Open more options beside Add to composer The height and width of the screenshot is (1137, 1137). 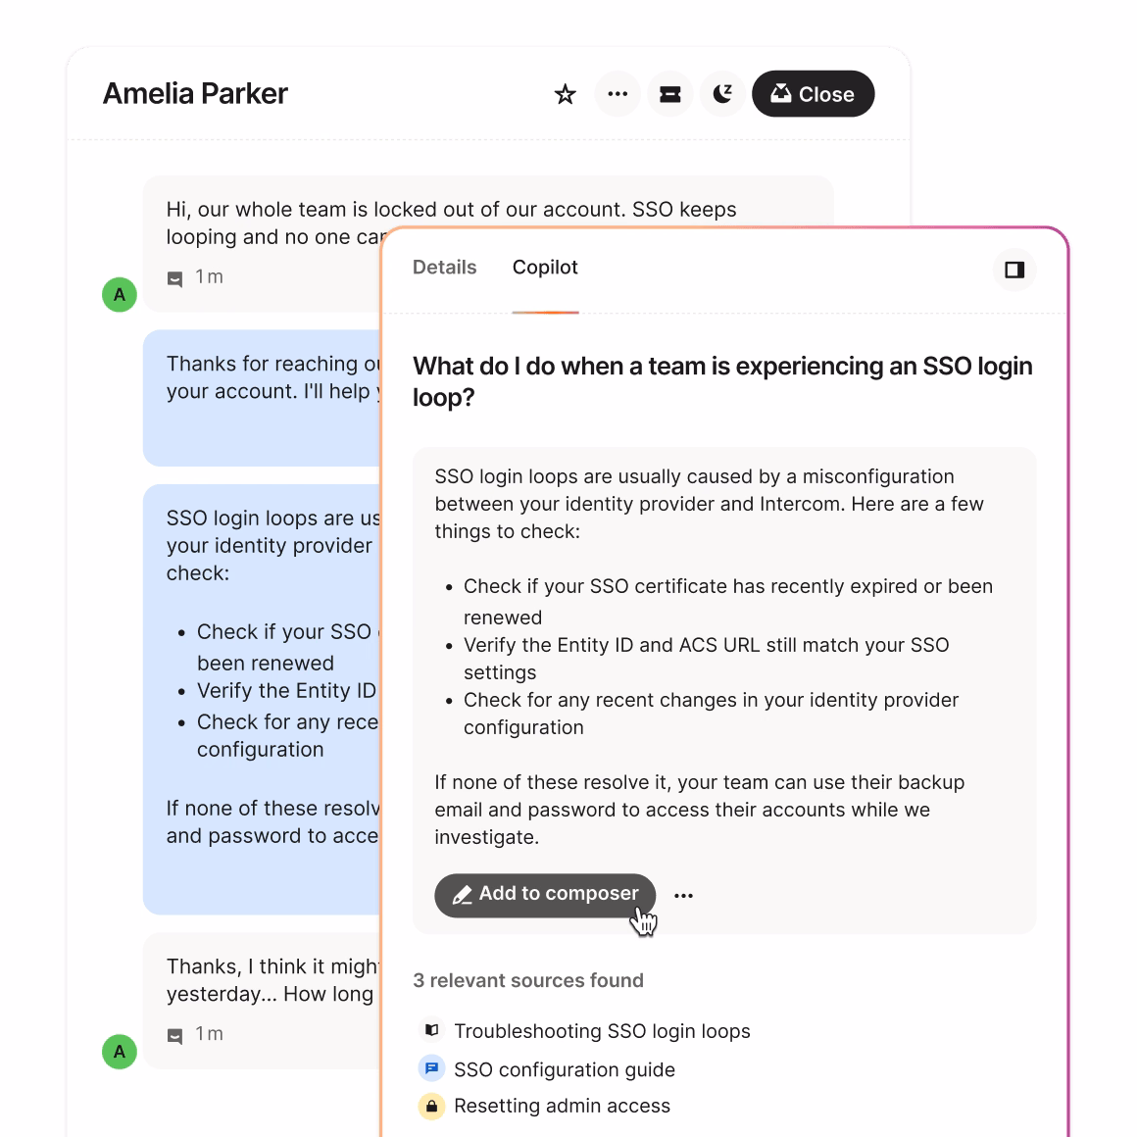684,895
